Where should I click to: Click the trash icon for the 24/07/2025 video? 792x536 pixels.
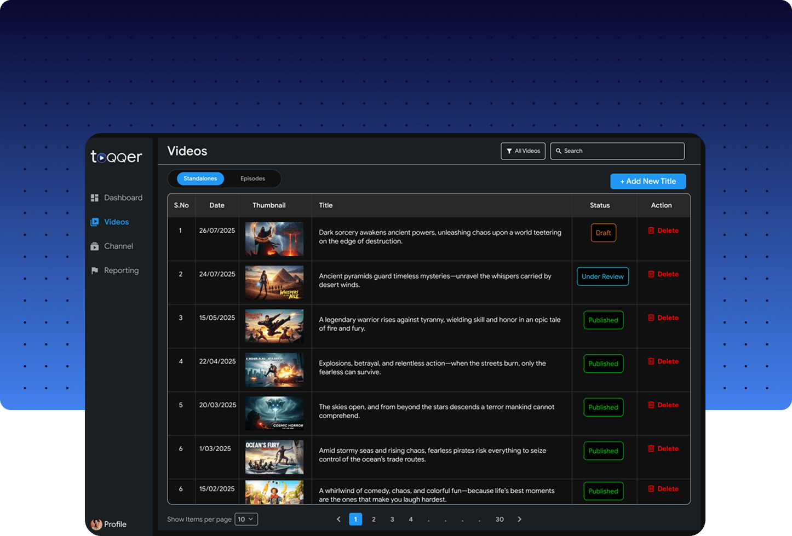[x=651, y=274]
